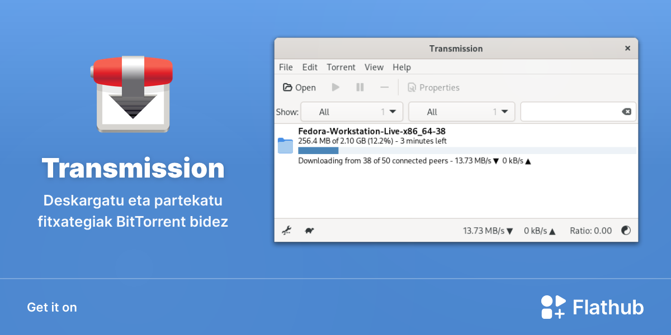Image resolution: width=671 pixels, height=335 pixels.
Task: Close the Transmission window
Action: [x=628, y=49]
